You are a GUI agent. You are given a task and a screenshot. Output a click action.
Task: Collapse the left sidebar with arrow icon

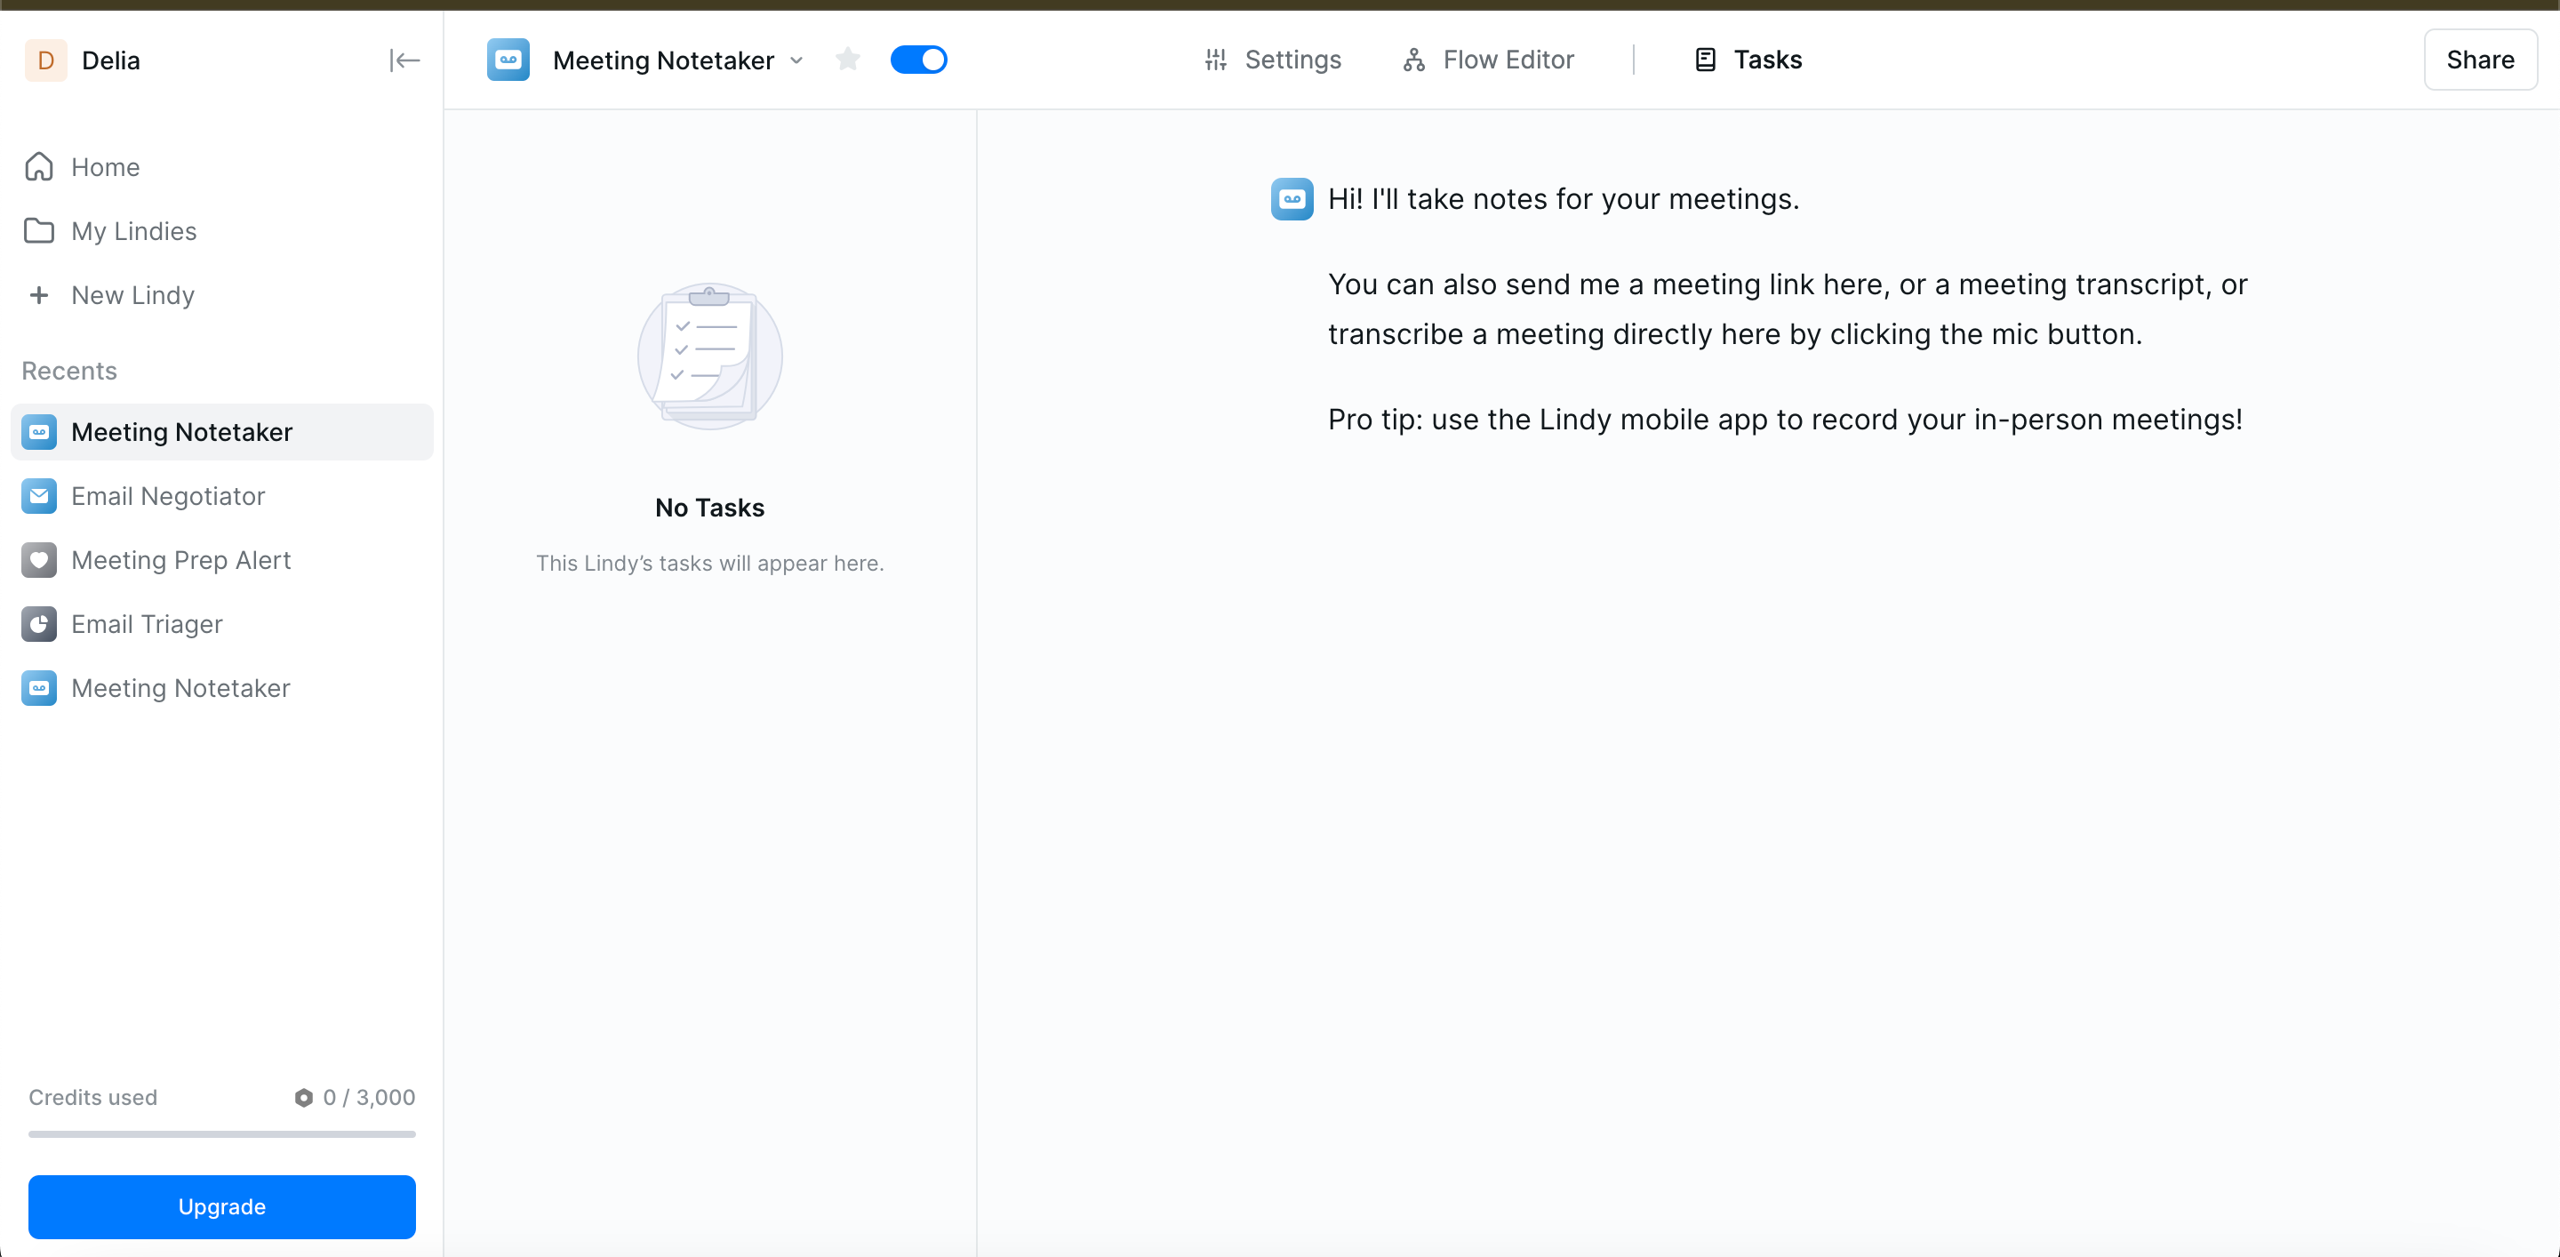(x=404, y=60)
